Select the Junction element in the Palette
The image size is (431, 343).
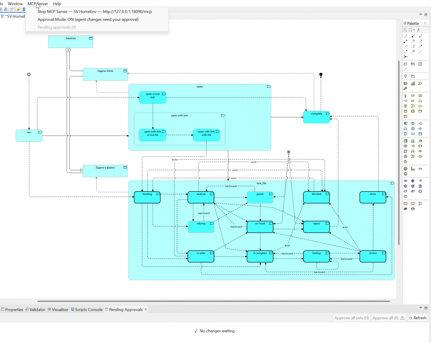click(406, 57)
